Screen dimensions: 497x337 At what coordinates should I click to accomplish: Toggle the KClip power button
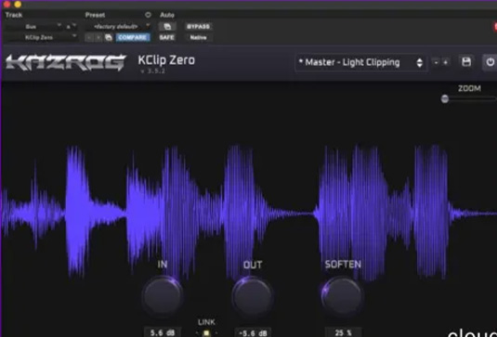pos(490,62)
